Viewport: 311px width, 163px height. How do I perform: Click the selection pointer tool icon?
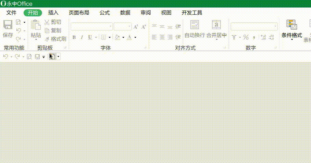52,57
